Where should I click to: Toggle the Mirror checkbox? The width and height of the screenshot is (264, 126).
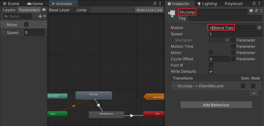pyautogui.click(x=211, y=53)
